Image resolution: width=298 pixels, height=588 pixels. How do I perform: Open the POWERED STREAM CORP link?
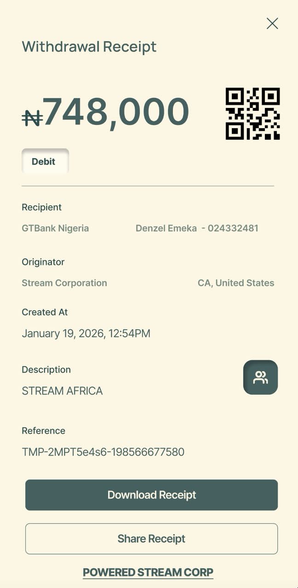148,572
